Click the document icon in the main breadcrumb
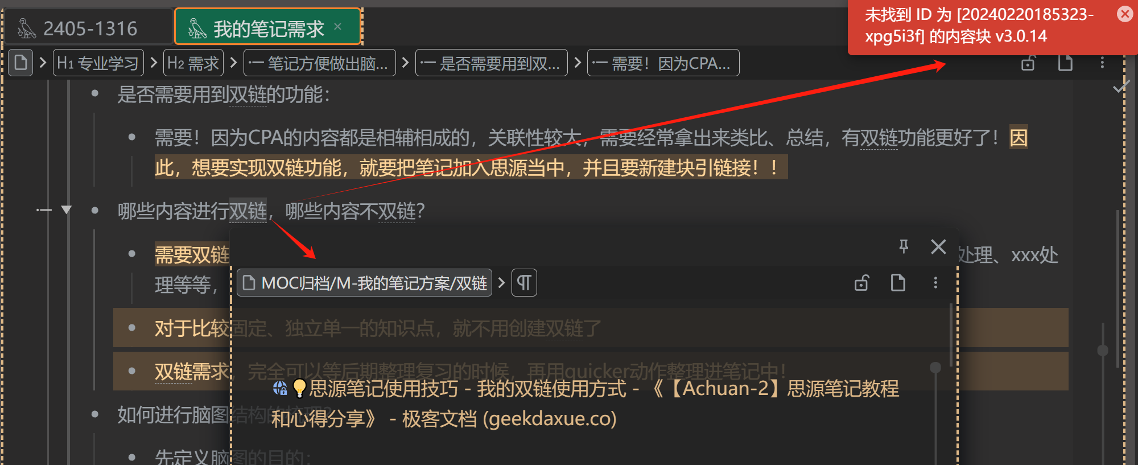1138x465 pixels. pos(20,62)
